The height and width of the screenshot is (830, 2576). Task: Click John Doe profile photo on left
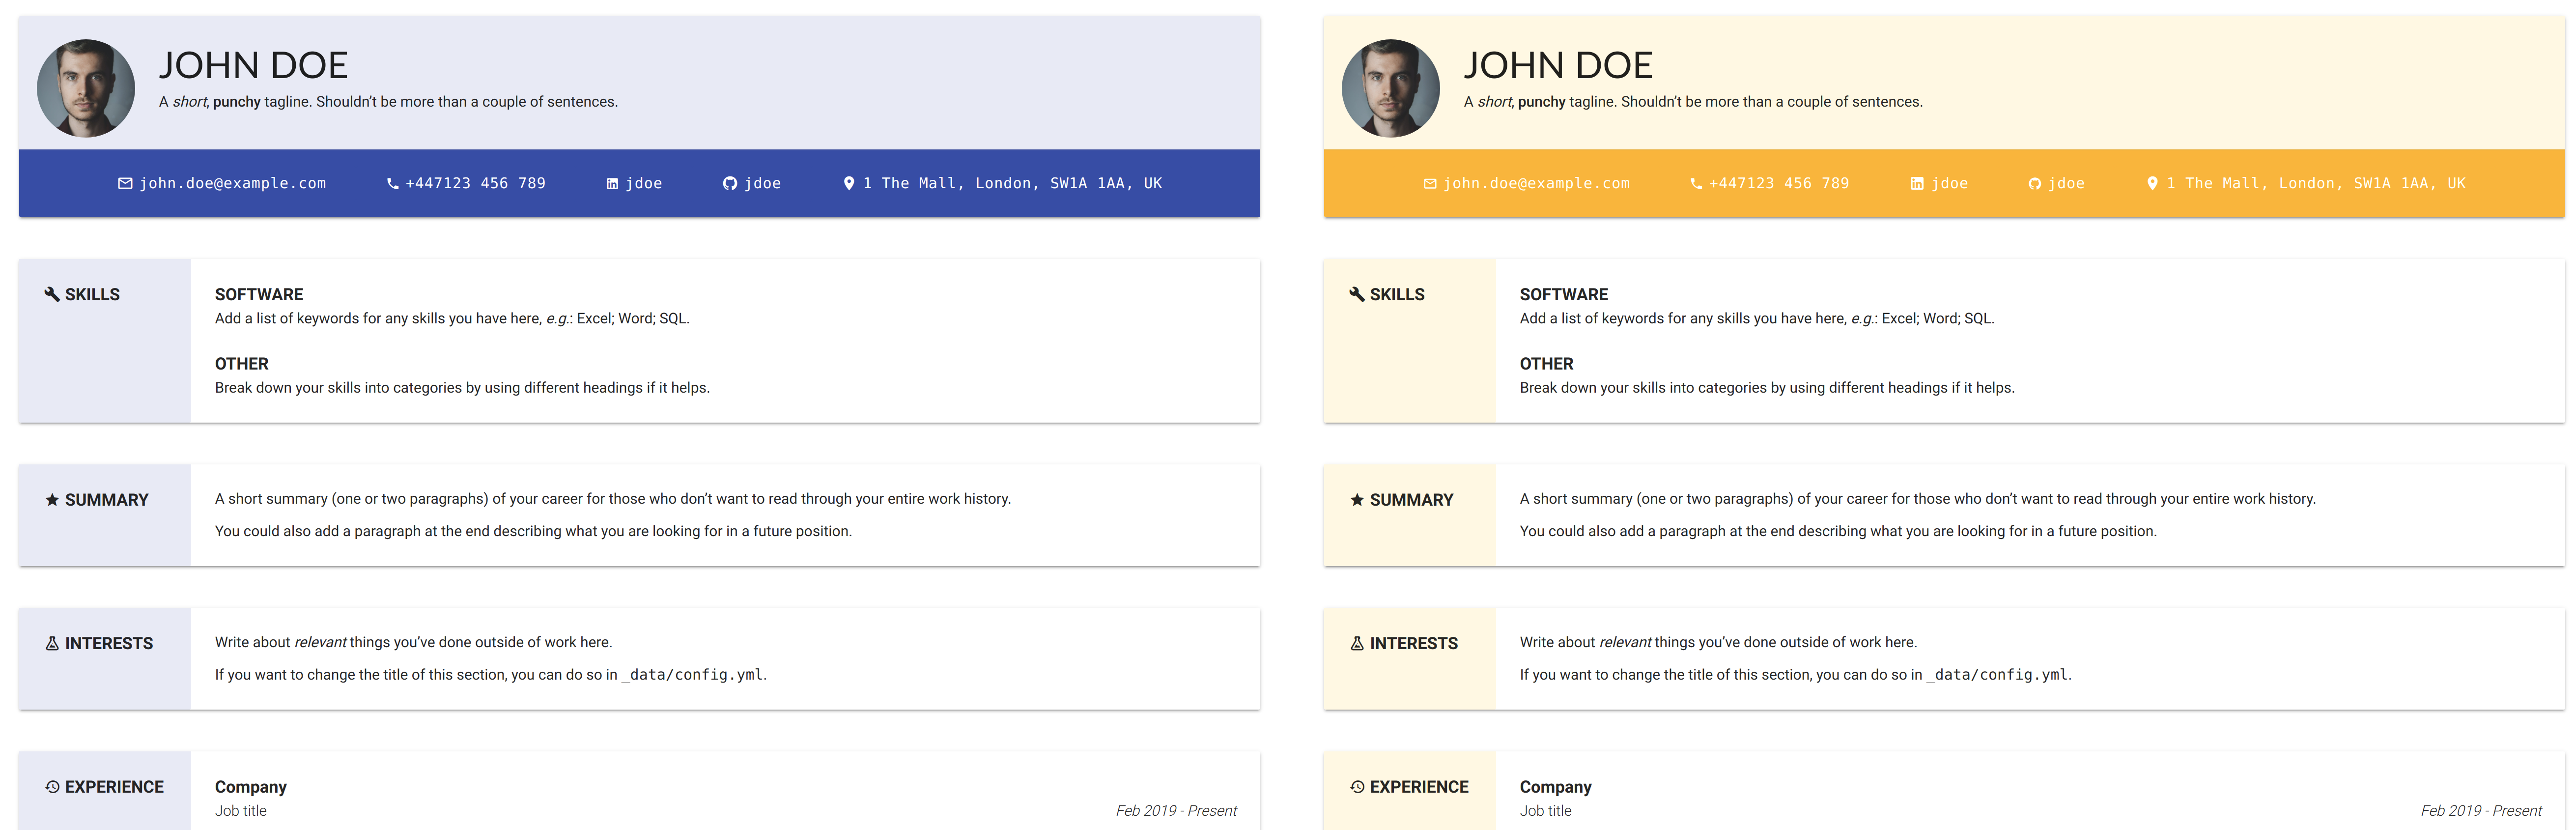click(86, 88)
